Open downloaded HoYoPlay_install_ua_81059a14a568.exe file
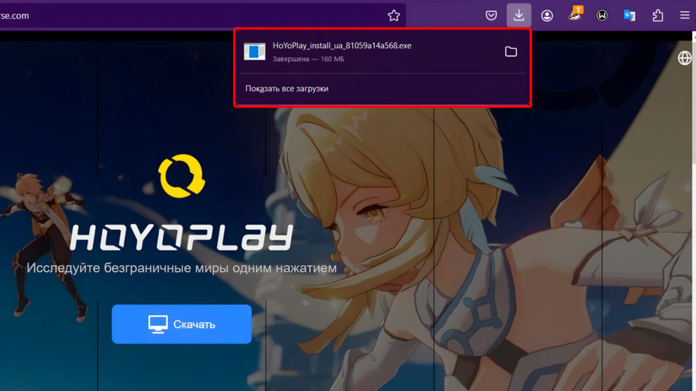696x391 pixels. pyautogui.click(x=342, y=46)
